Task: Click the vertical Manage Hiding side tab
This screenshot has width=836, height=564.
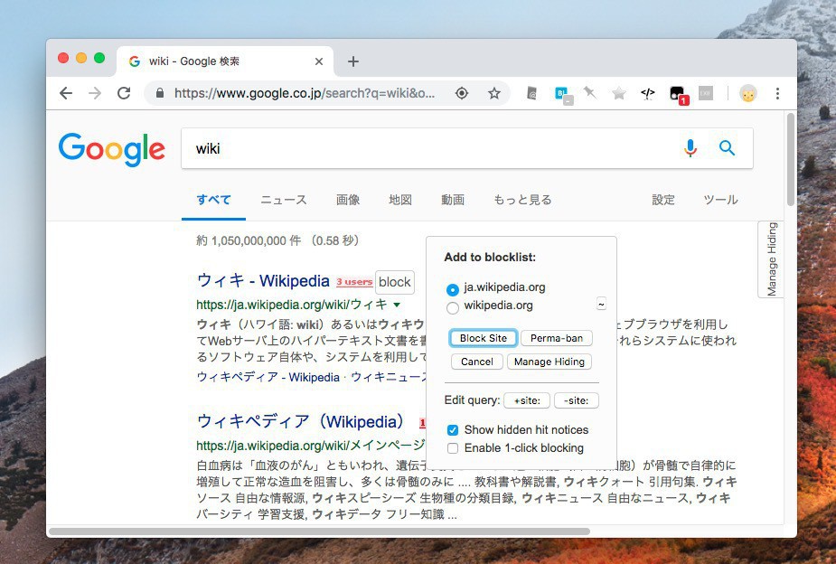Action: [x=771, y=259]
